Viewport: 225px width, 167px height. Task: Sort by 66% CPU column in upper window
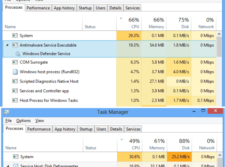tap(129, 23)
